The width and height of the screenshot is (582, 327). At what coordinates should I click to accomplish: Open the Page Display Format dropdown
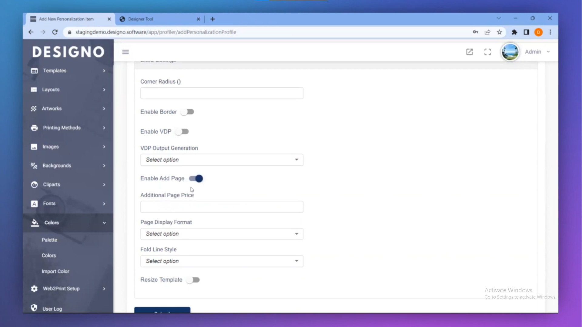[x=222, y=234]
